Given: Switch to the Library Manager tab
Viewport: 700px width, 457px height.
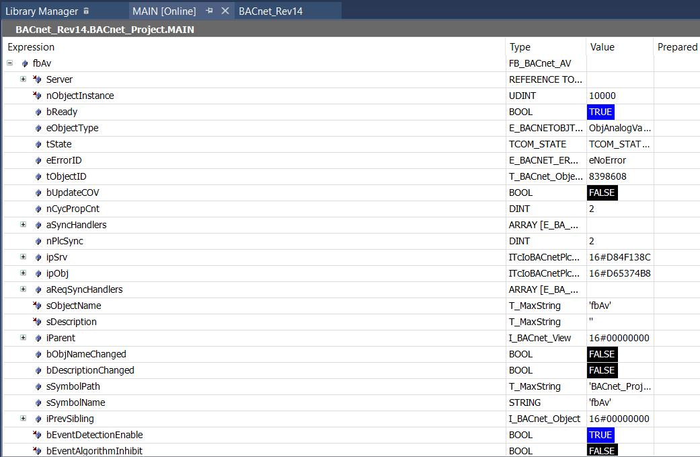Looking at the screenshot, I should (x=42, y=11).
